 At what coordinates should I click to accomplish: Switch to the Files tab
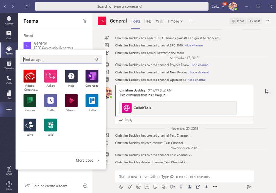tap(148, 21)
